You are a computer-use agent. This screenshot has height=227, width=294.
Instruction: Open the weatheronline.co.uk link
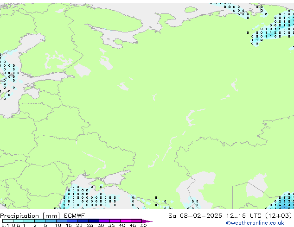(x=255, y=223)
